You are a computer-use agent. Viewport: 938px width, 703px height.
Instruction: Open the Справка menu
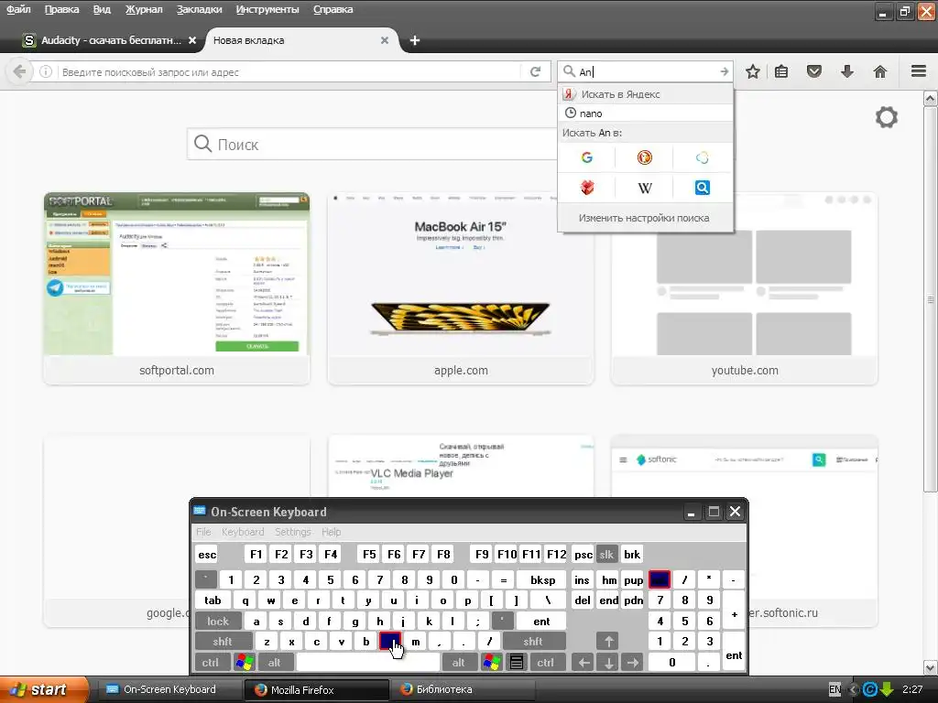coord(333,9)
